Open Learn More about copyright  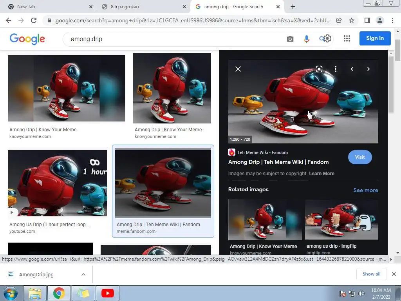[x=322, y=174]
